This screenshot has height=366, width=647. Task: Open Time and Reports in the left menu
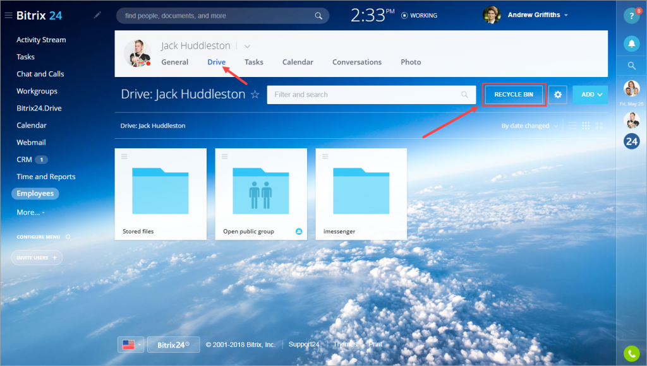[46, 177]
